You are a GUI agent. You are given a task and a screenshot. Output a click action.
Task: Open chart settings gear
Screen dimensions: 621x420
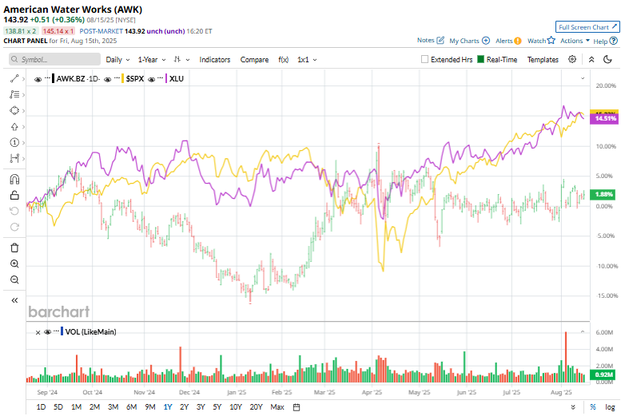[572, 59]
